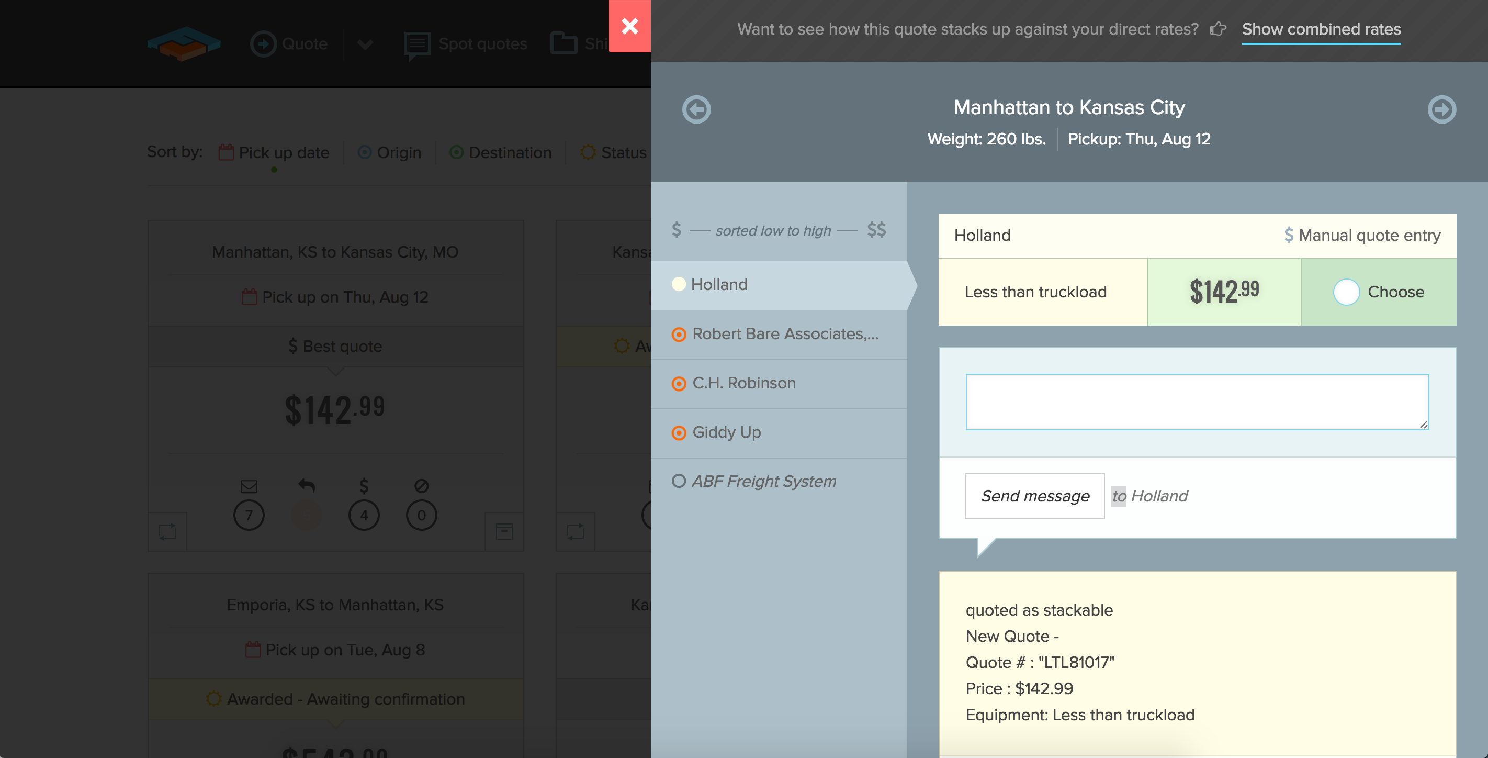Click the Spot quotes chat icon
Image resolution: width=1488 pixels, height=758 pixels.
tap(417, 45)
